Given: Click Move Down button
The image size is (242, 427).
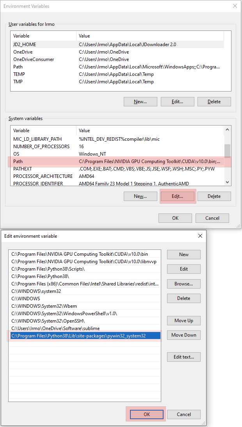Looking at the screenshot, I should tap(184, 335).
